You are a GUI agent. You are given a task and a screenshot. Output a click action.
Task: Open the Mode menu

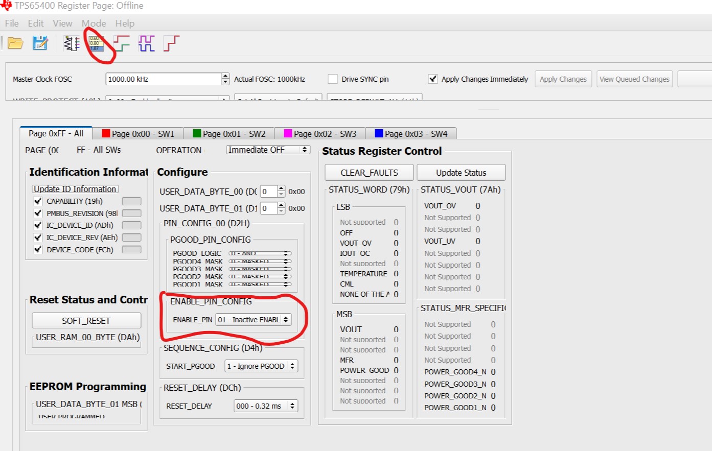tap(94, 23)
